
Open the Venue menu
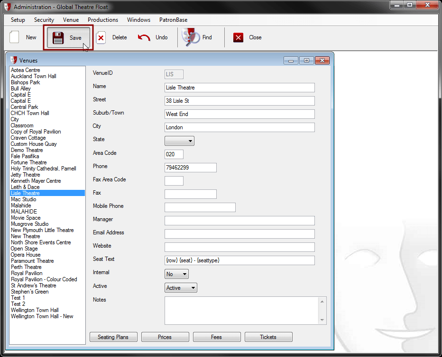[x=71, y=20]
